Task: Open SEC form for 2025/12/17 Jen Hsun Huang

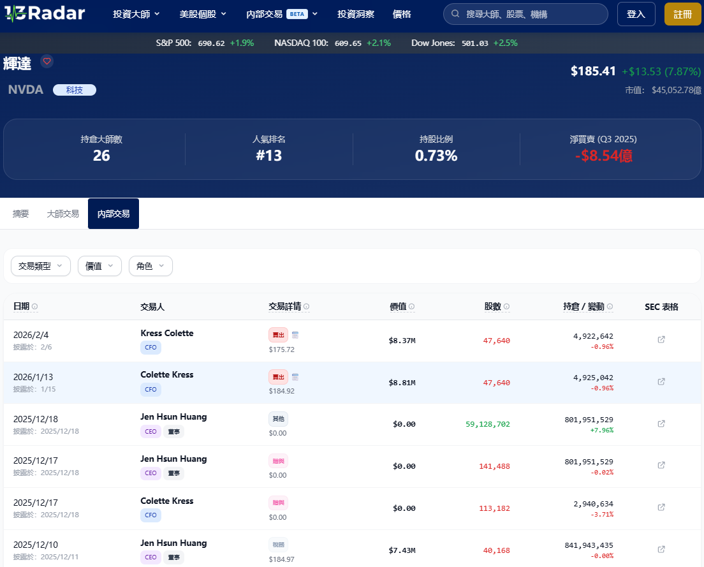Action: pos(661,465)
